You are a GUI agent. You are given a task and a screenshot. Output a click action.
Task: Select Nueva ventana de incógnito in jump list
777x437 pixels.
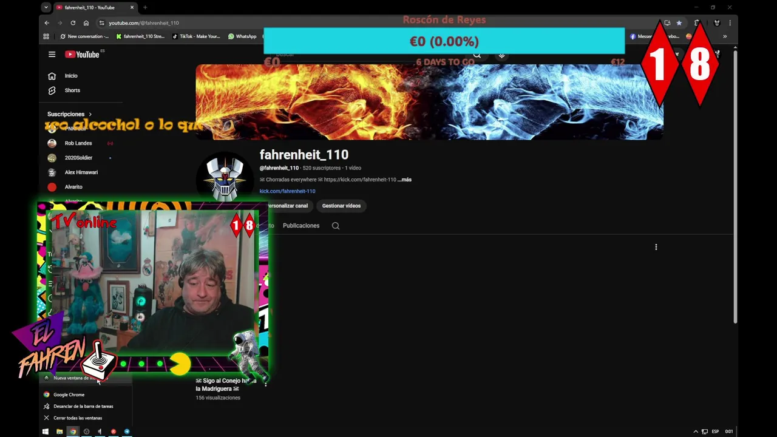[x=84, y=378]
